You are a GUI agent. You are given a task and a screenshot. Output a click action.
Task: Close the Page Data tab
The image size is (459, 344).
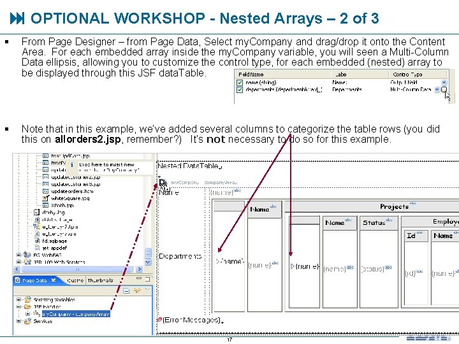point(54,280)
